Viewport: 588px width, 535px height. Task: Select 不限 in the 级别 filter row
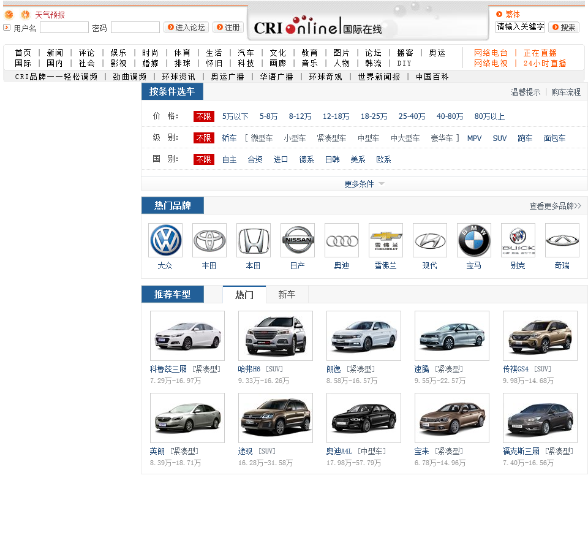(203, 138)
